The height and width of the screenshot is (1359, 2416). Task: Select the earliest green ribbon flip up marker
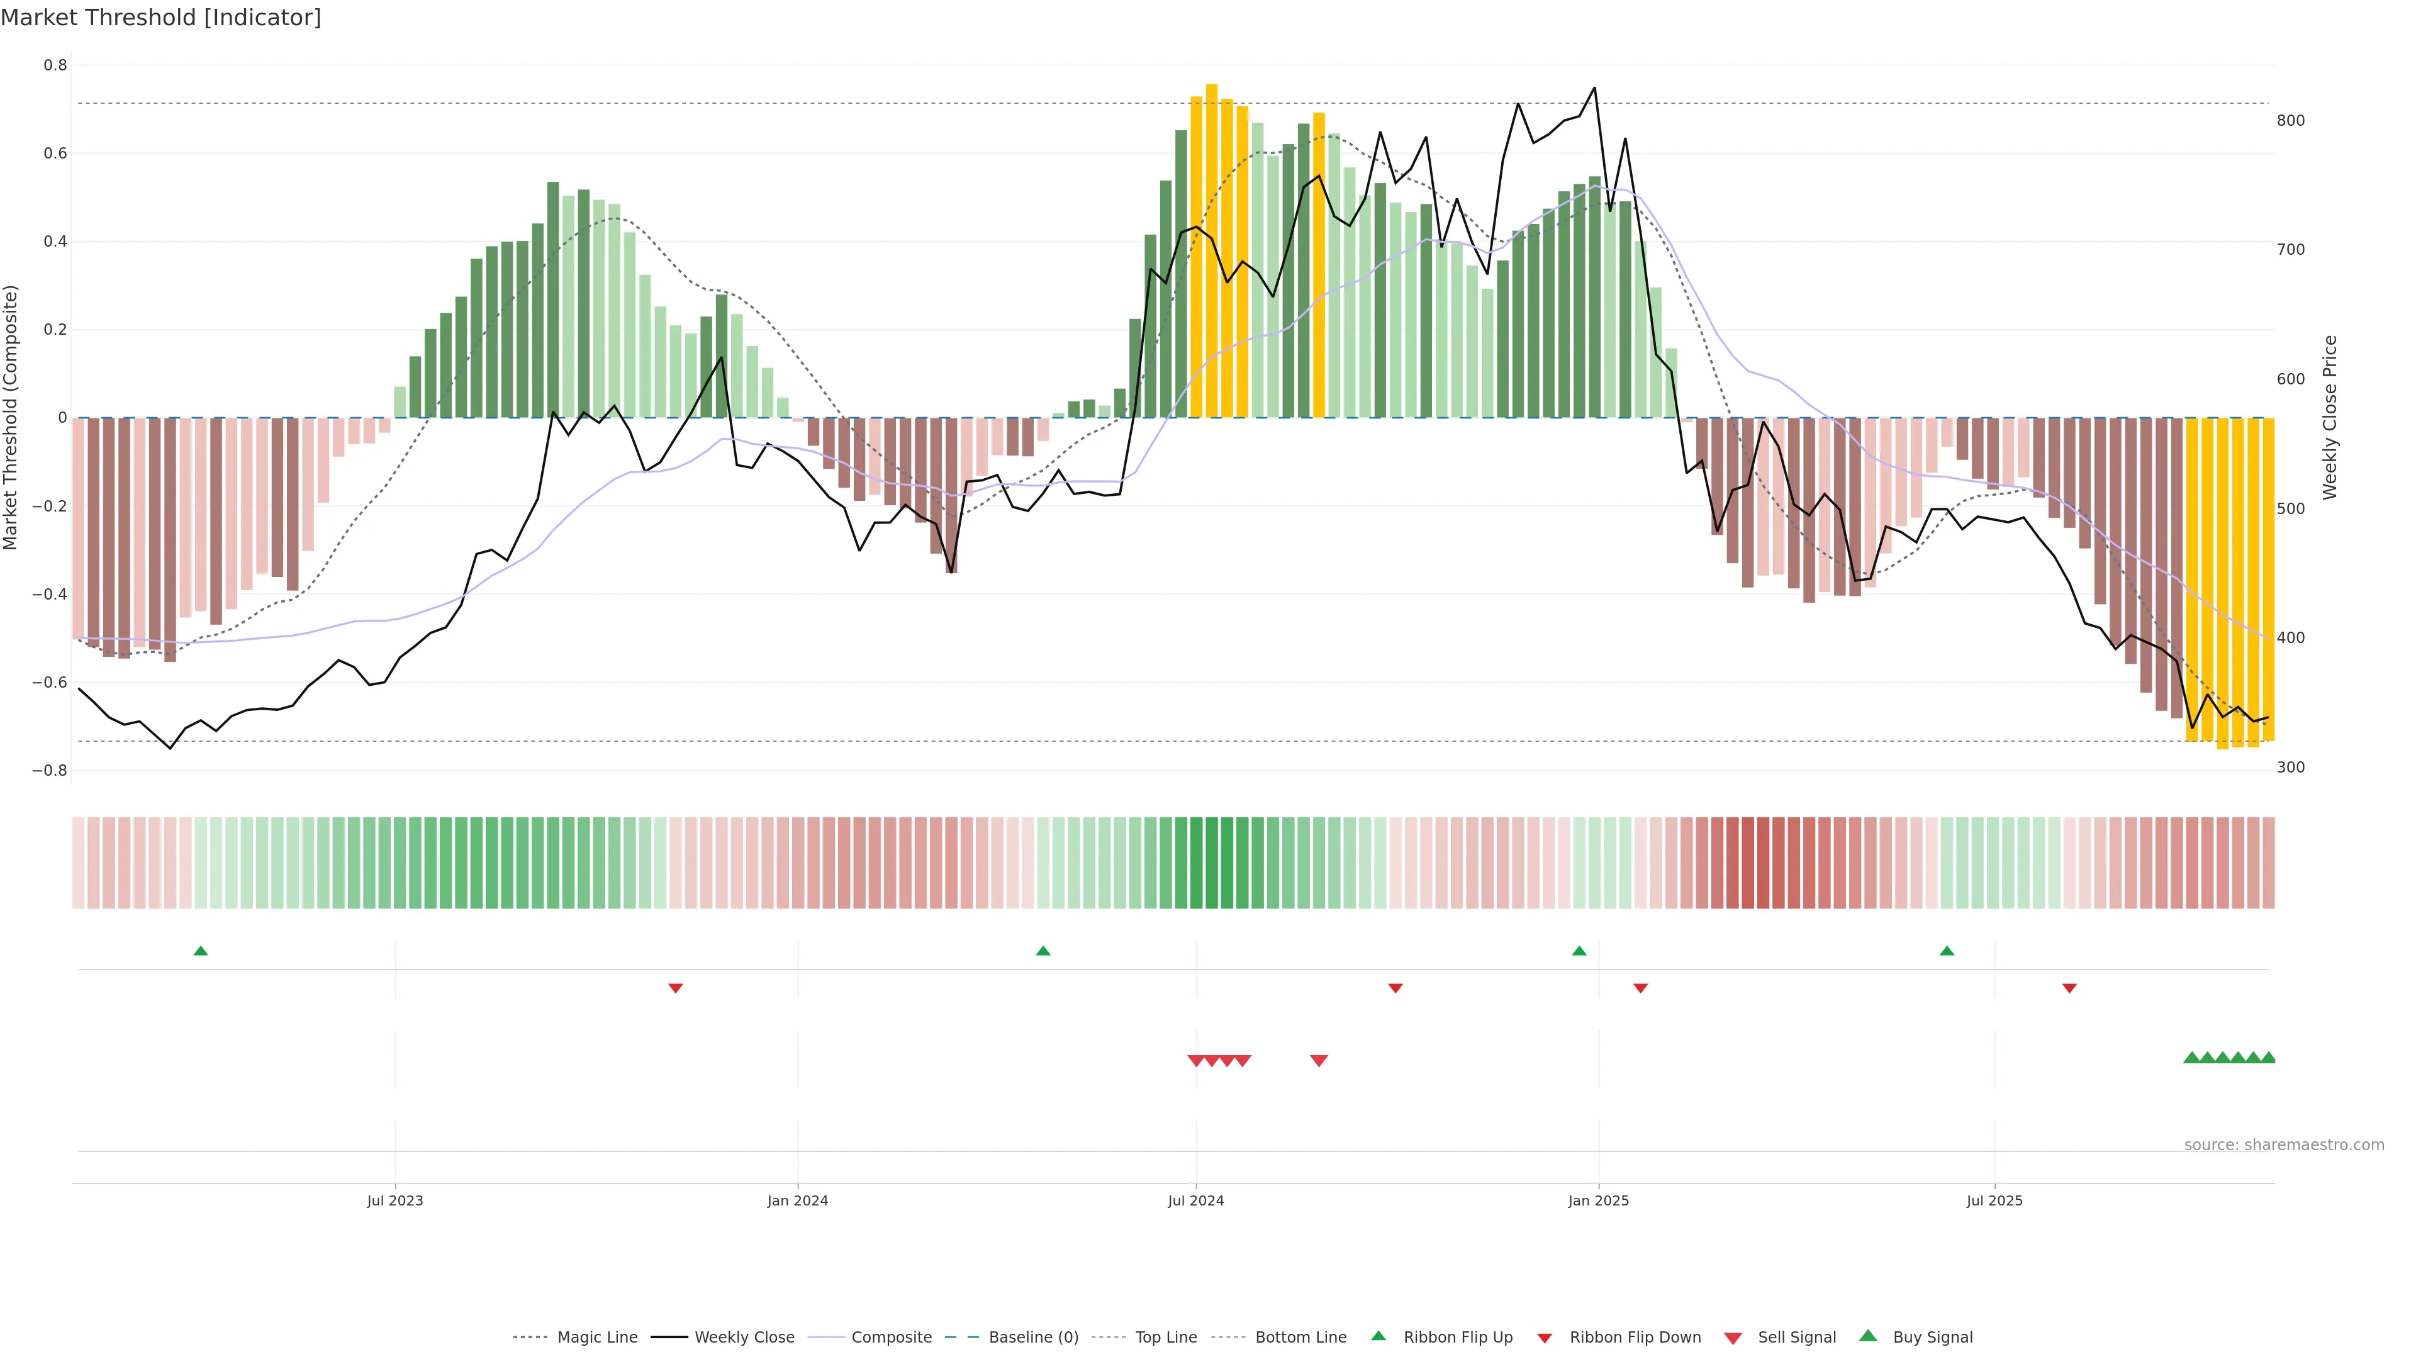(x=201, y=951)
